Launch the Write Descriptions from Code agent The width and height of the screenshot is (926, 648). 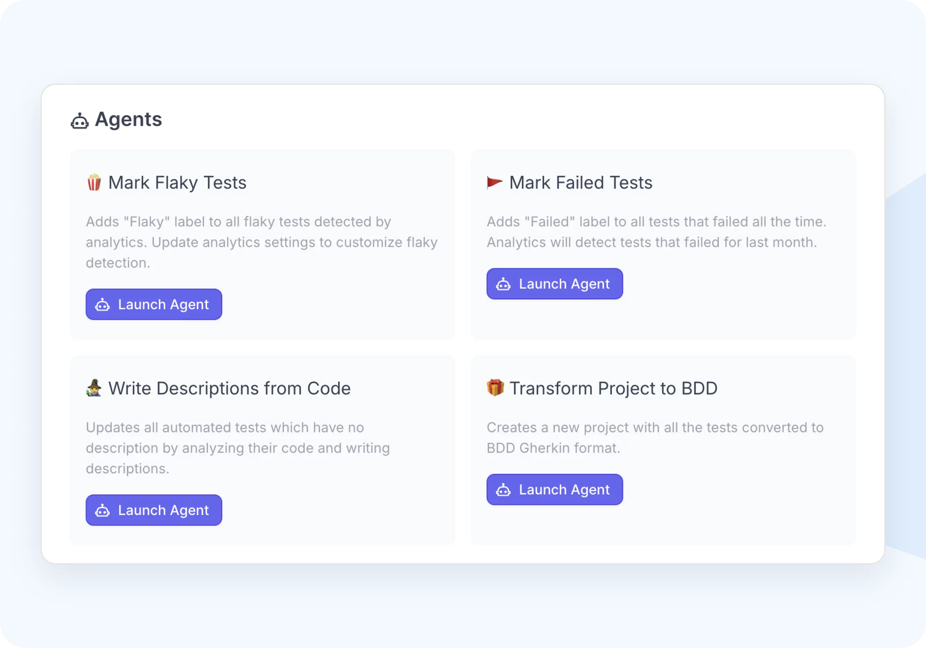154,510
